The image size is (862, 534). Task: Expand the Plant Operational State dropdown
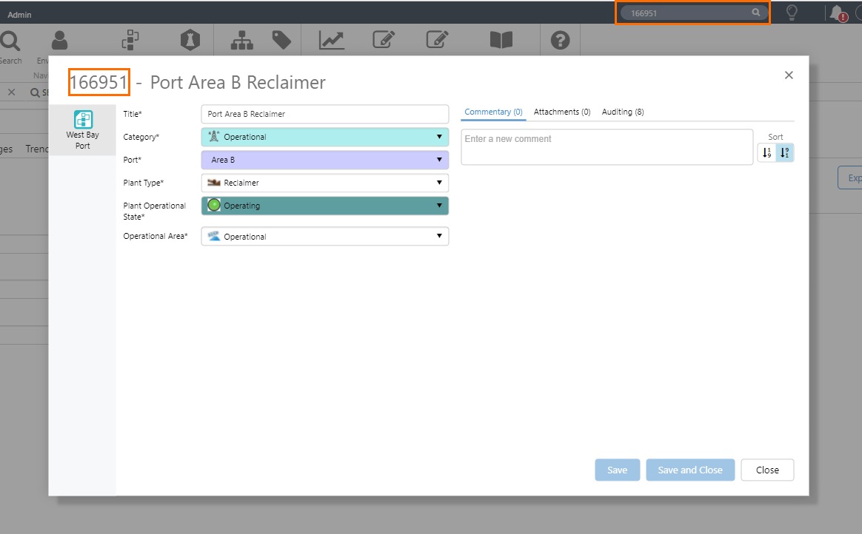[x=324, y=206]
